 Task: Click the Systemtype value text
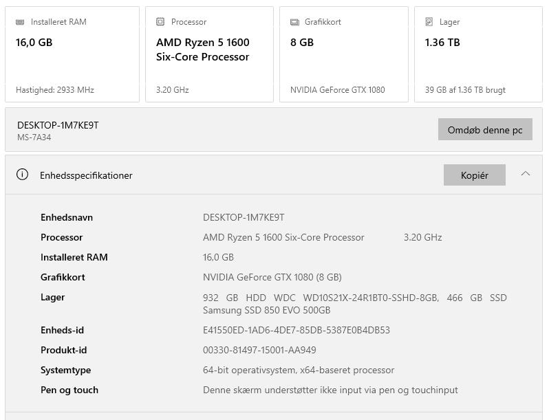coord(299,370)
